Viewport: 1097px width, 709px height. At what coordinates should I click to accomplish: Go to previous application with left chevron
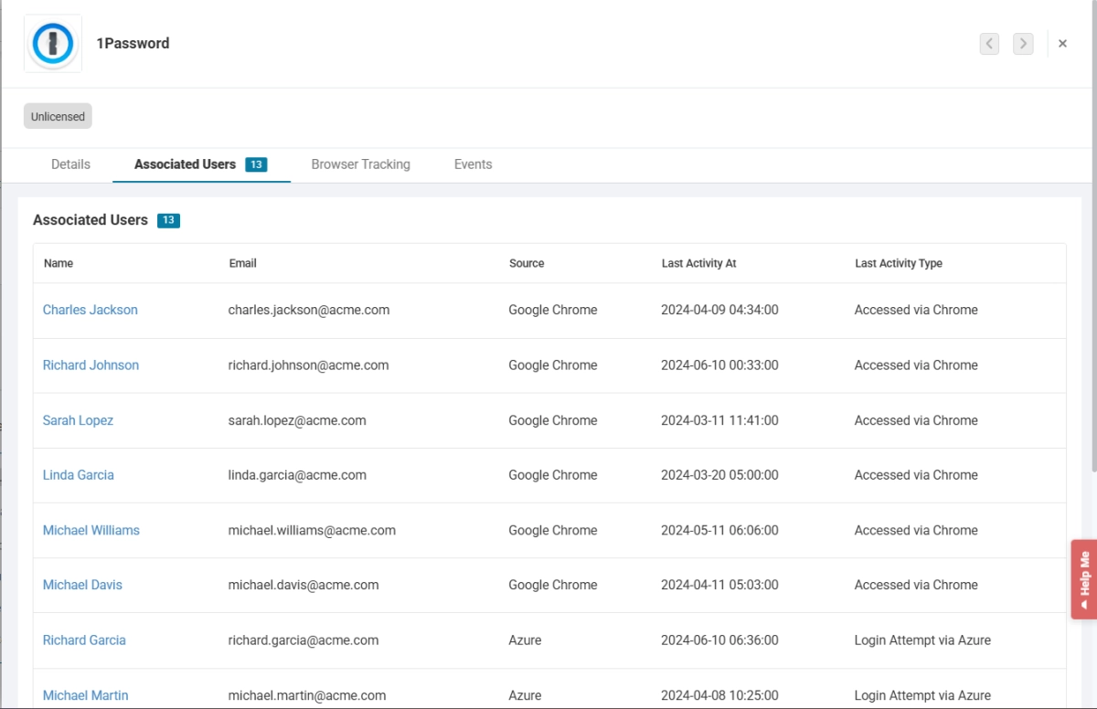[989, 43]
